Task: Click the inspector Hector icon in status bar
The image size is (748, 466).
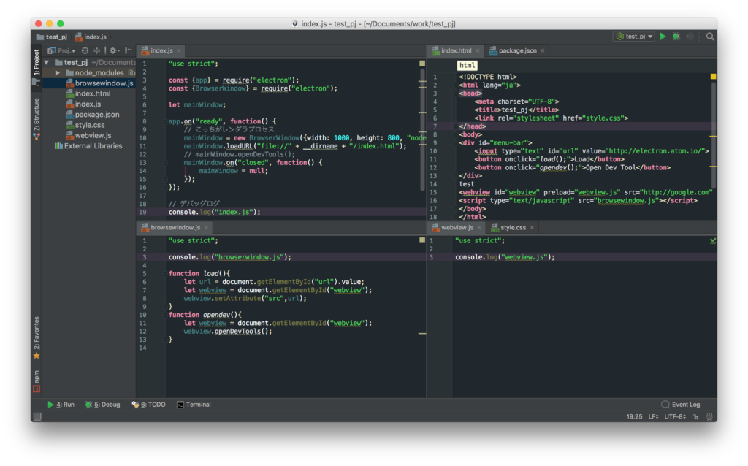Action: (709, 417)
